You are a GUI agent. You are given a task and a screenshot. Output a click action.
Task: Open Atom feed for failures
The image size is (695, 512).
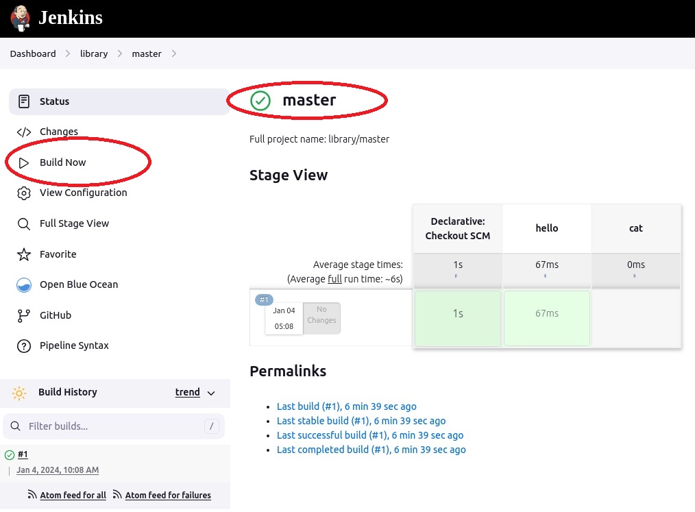coord(168,496)
